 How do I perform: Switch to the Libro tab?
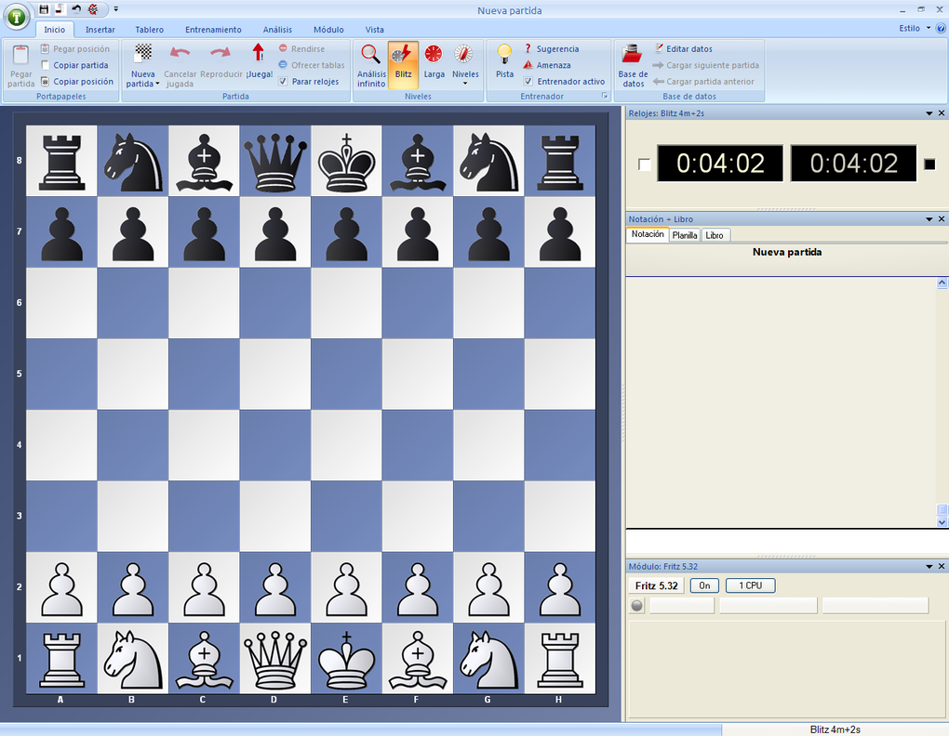click(715, 235)
